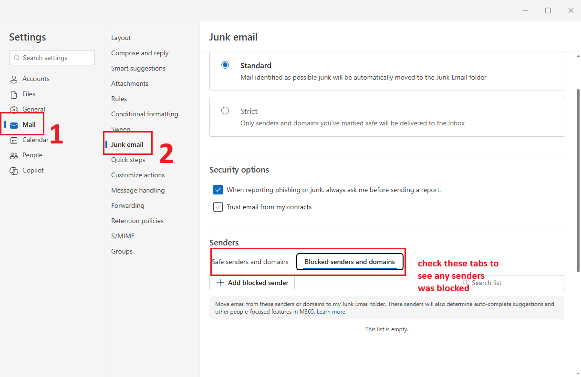
Task: Click inside the Search settings field
Action: (52, 58)
